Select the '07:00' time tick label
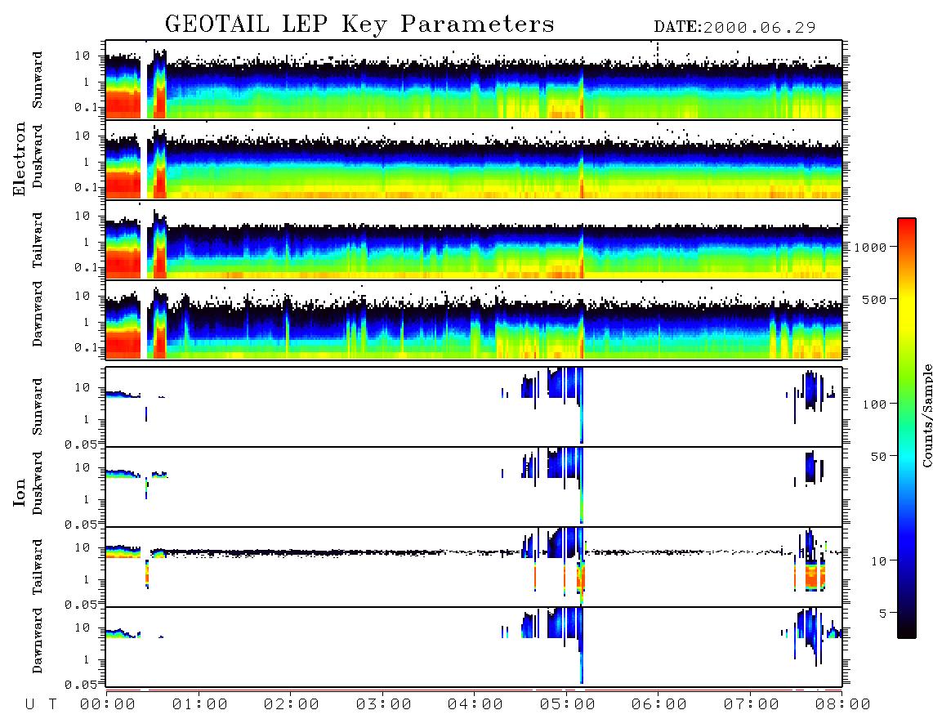This screenshot has width=933, height=719. point(752,705)
